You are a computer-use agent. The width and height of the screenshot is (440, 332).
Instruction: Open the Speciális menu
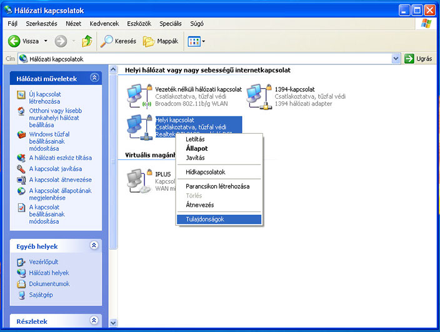pos(171,24)
